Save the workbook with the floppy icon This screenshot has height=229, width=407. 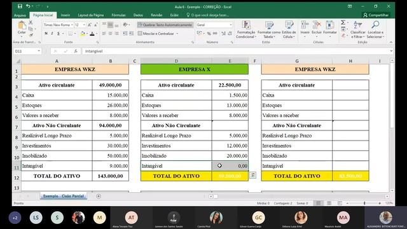coord(20,6)
